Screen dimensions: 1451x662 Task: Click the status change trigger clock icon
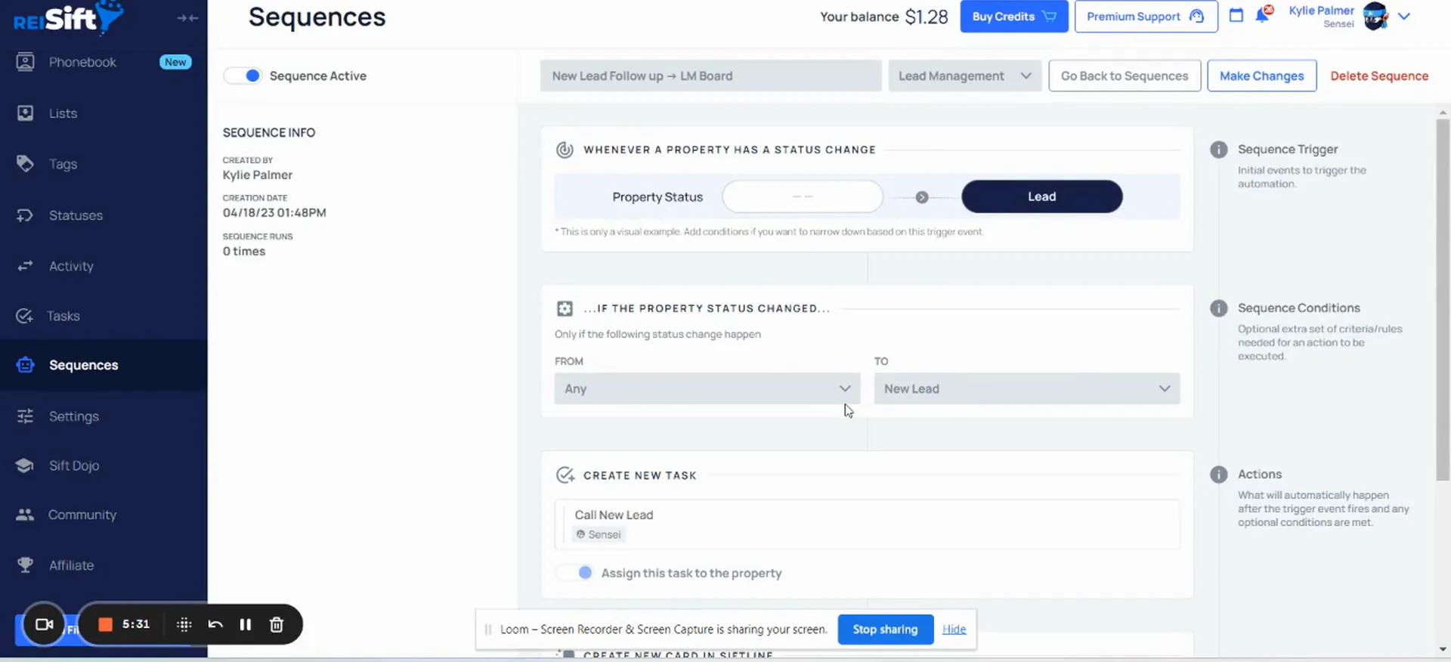pyautogui.click(x=565, y=150)
